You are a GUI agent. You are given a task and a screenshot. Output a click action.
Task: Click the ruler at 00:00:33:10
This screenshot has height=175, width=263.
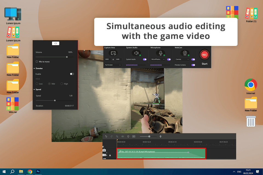tap(172, 142)
